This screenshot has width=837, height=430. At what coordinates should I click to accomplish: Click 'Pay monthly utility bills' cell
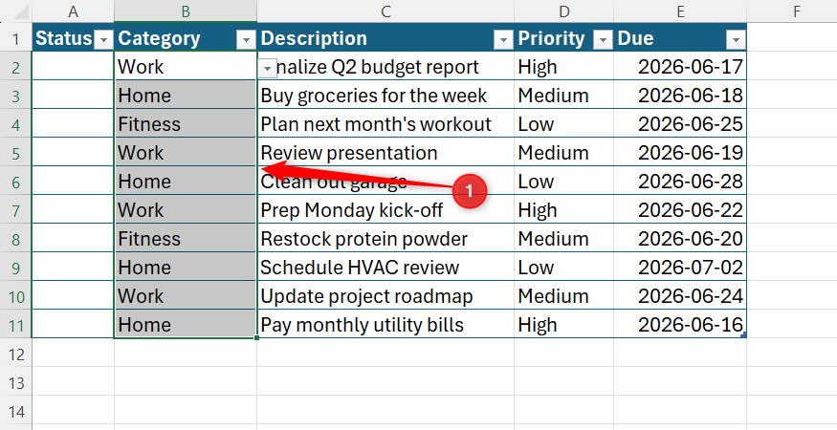[x=385, y=324]
